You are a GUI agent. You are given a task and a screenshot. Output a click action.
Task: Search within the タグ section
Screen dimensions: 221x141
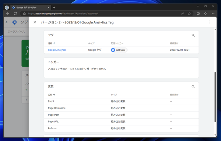tap(193, 35)
